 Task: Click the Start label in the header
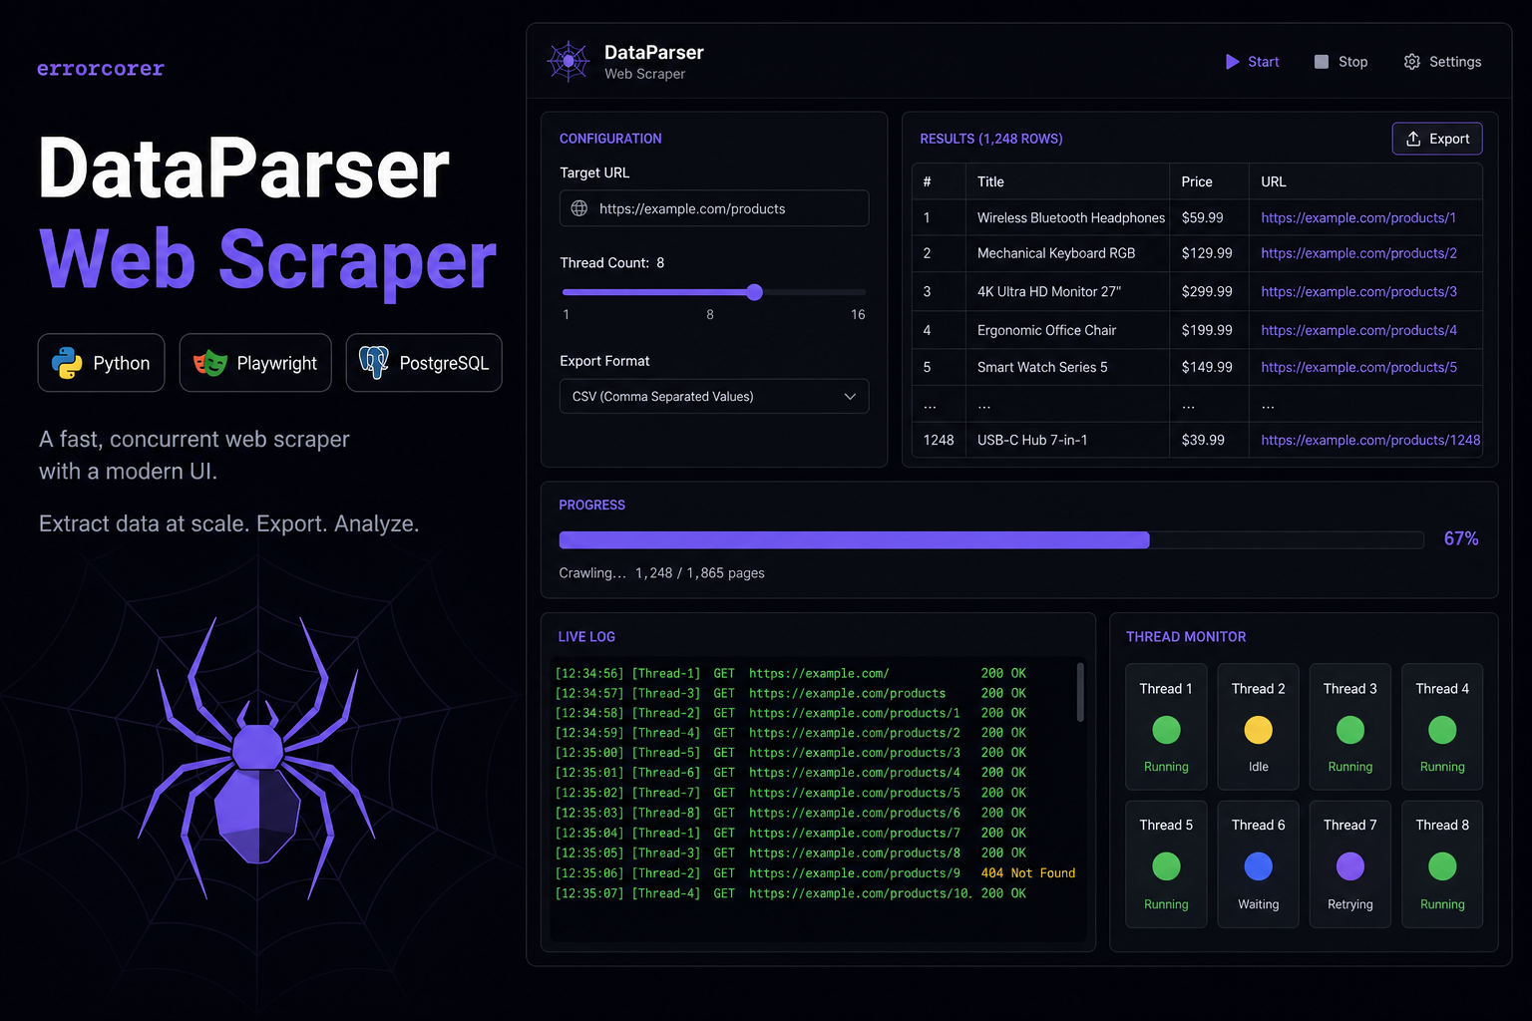click(x=1263, y=62)
